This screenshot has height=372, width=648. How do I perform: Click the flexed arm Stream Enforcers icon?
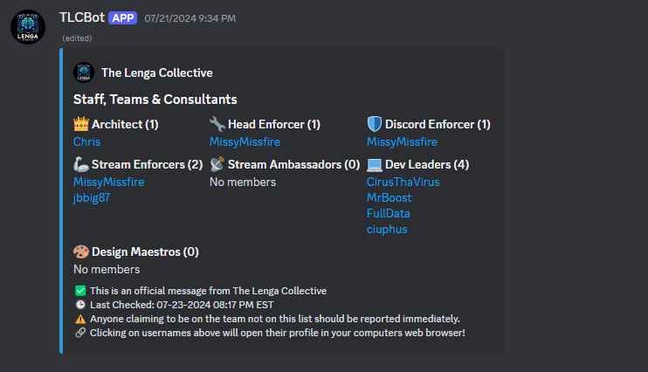click(81, 164)
